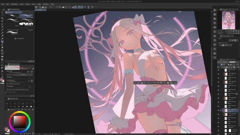Select the Spray sub tool

coord(12,24)
